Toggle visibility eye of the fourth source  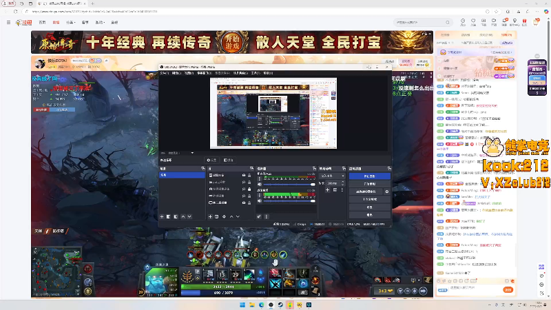pos(244,196)
